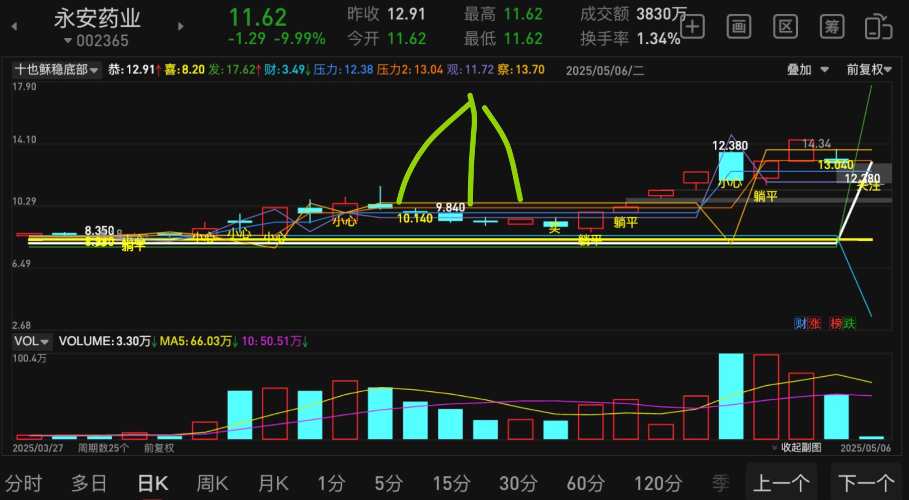This screenshot has height=500, width=909.
Task: Click the 压力2:13.04 indicator value
Action: [x=410, y=69]
